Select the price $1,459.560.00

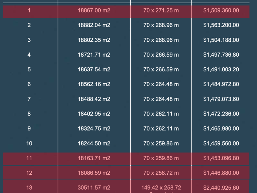pyautogui.click(x=221, y=143)
